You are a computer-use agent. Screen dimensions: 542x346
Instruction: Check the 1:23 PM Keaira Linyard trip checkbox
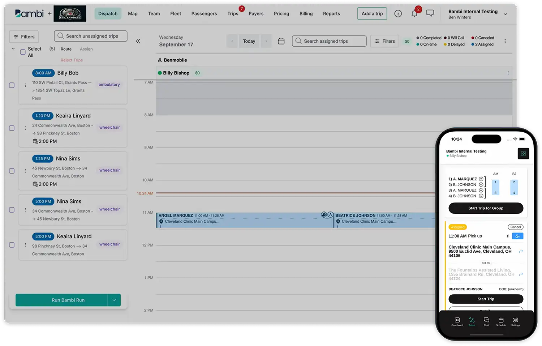12,128
